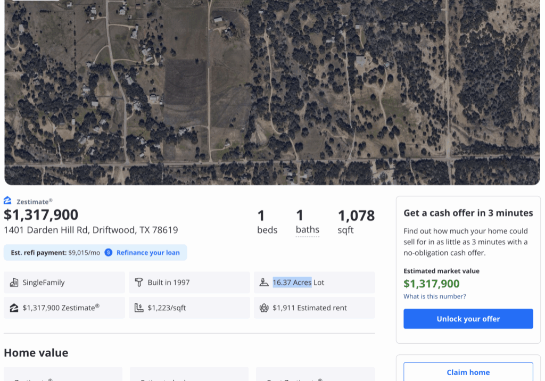Click the dotted-underlined baths label

click(308, 230)
